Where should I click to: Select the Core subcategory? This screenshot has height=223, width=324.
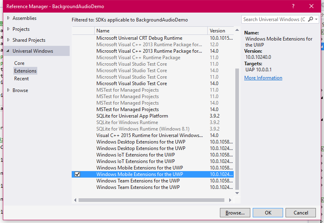point(19,63)
